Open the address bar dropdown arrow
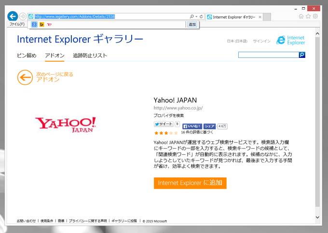328x233 pixels. pyautogui.click(x=196, y=16)
